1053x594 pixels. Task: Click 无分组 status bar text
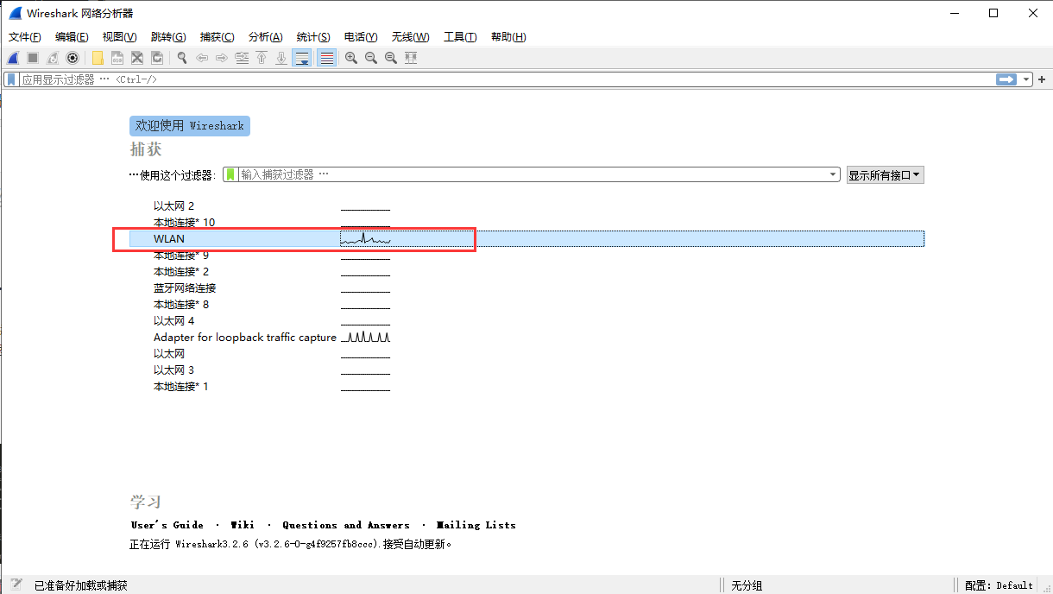point(747,585)
